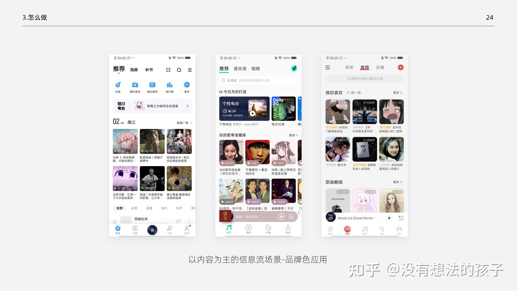Click the 搜索你感兴趣的内容 search box
The image size is (517, 291).
(x=365, y=79)
